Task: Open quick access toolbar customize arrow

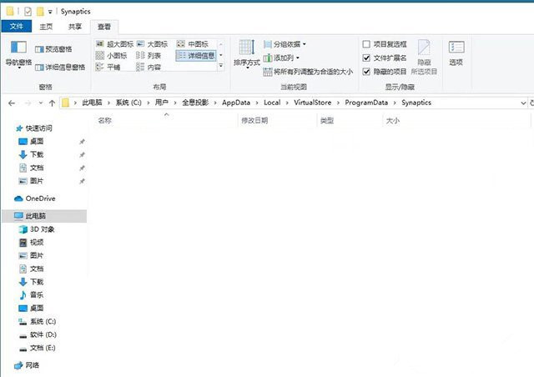Action: 50,12
